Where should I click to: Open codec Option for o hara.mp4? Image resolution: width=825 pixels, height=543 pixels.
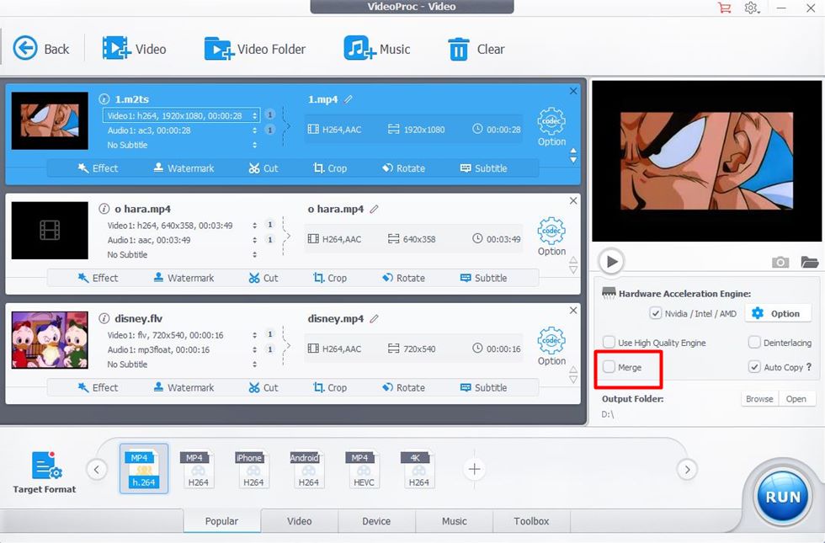551,237
